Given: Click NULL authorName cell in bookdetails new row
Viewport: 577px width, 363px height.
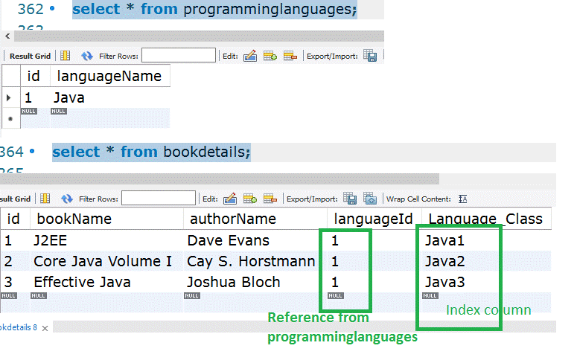Looking at the screenshot, I should tap(192, 296).
